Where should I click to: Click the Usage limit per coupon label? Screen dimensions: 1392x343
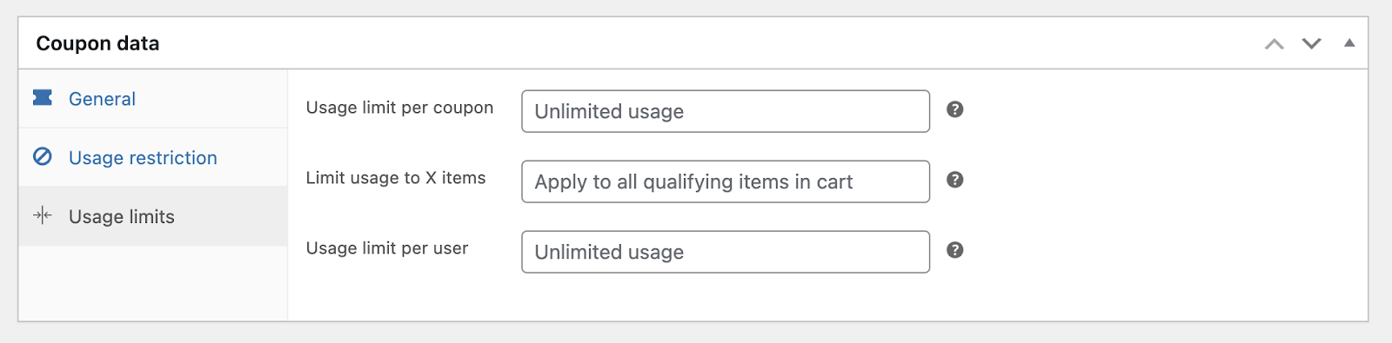pyautogui.click(x=399, y=108)
